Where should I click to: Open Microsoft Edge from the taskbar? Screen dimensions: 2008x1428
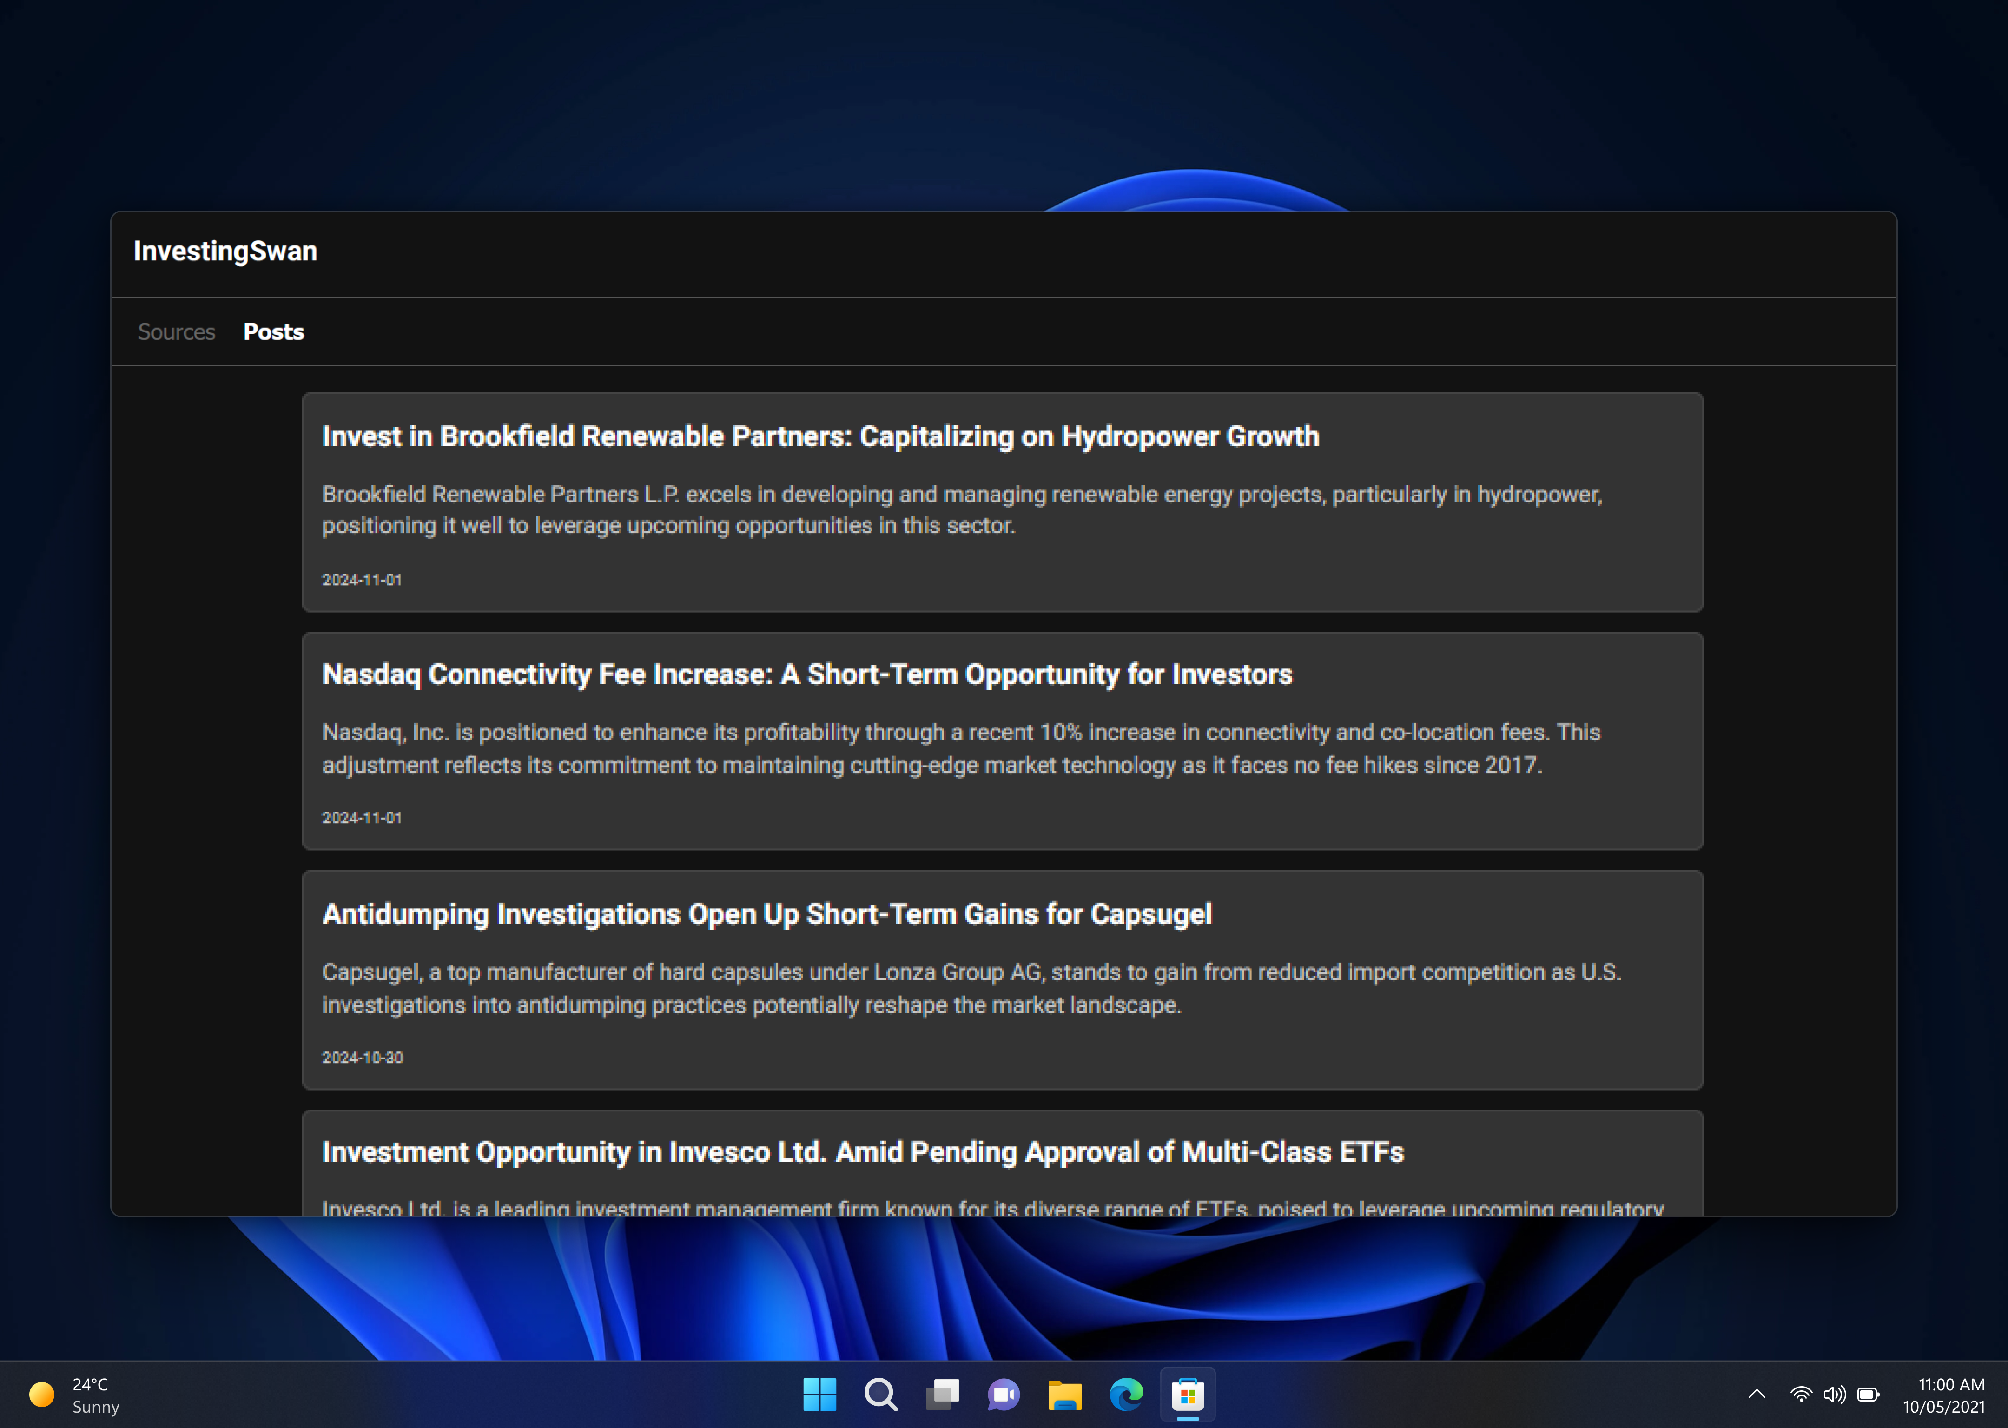pyautogui.click(x=1126, y=1395)
